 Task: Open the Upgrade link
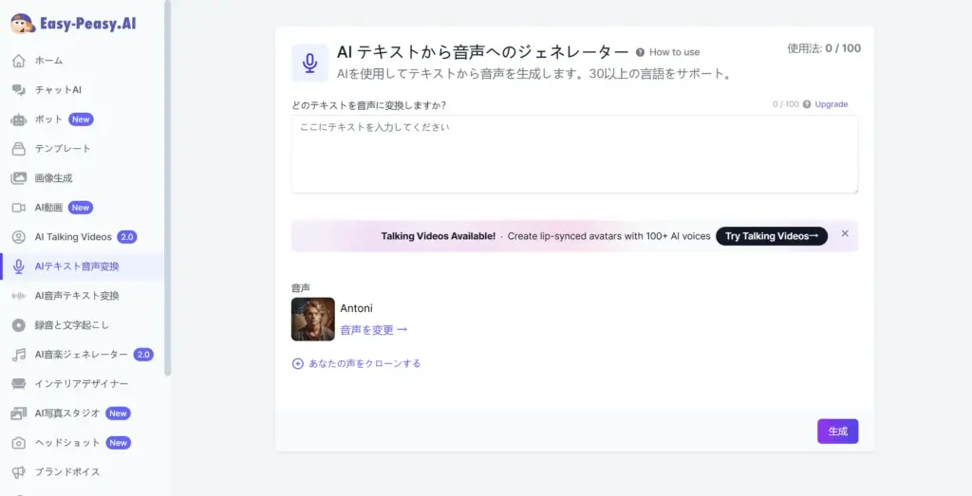click(x=831, y=104)
